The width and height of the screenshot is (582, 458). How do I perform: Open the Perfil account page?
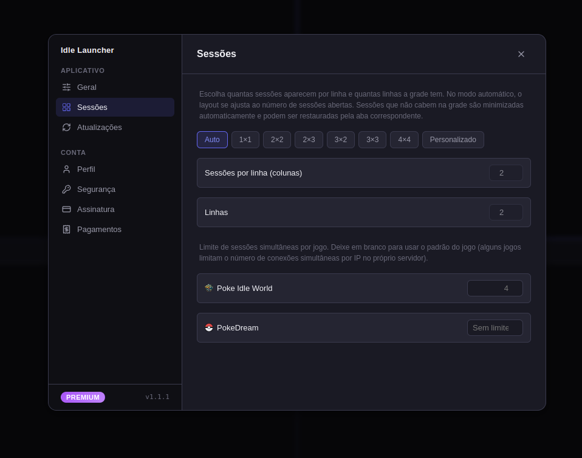tap(115, 169)
